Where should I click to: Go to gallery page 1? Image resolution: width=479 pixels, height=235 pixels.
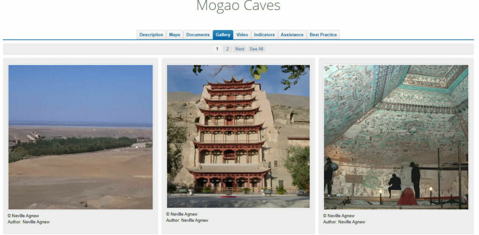click(x=217, y=49)
